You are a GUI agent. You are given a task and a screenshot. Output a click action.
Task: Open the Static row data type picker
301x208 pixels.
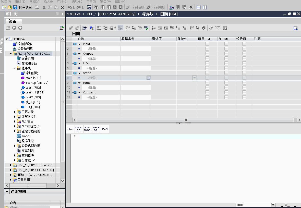coord(149,78)
